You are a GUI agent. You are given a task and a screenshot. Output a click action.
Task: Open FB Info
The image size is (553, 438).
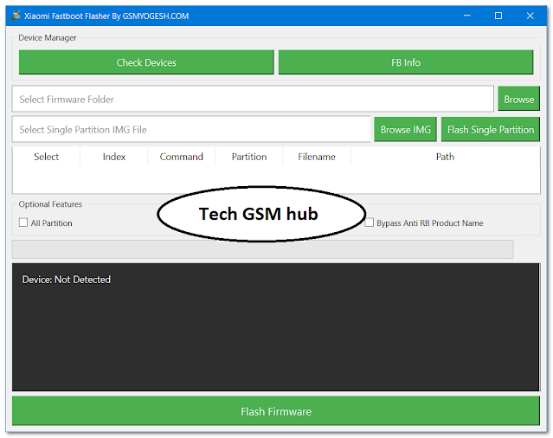click(x=406, y=62)
